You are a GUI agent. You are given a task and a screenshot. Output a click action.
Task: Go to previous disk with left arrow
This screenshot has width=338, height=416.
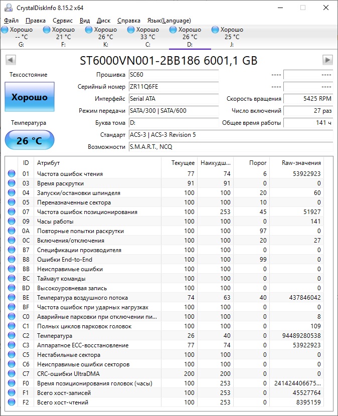pos(10,60)
